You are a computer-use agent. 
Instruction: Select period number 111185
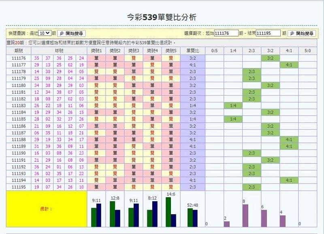coord(19,119)
